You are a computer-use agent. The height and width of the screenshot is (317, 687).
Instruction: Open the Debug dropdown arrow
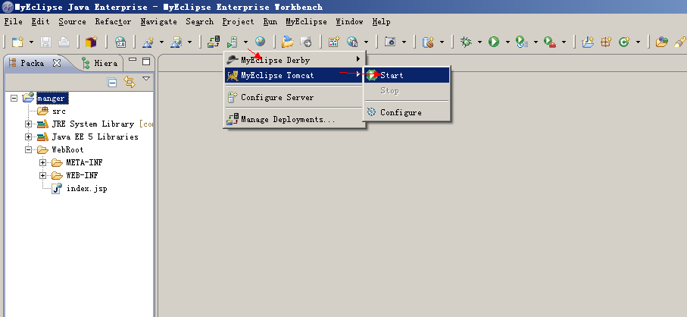pos(479,42)
